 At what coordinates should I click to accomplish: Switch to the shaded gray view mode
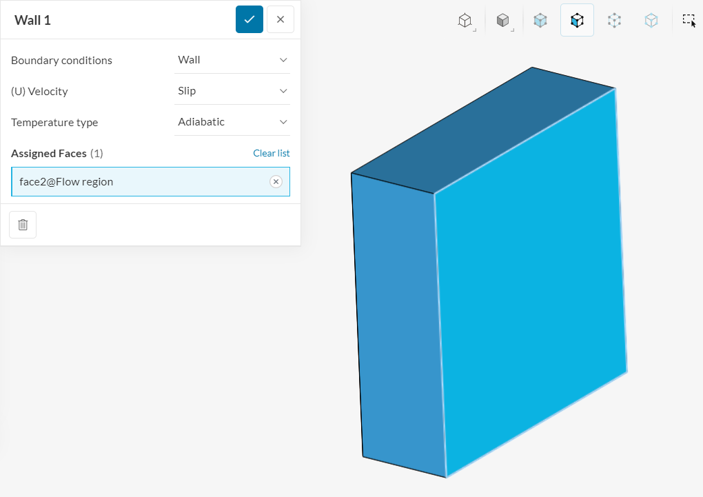(x=502, y=20)
